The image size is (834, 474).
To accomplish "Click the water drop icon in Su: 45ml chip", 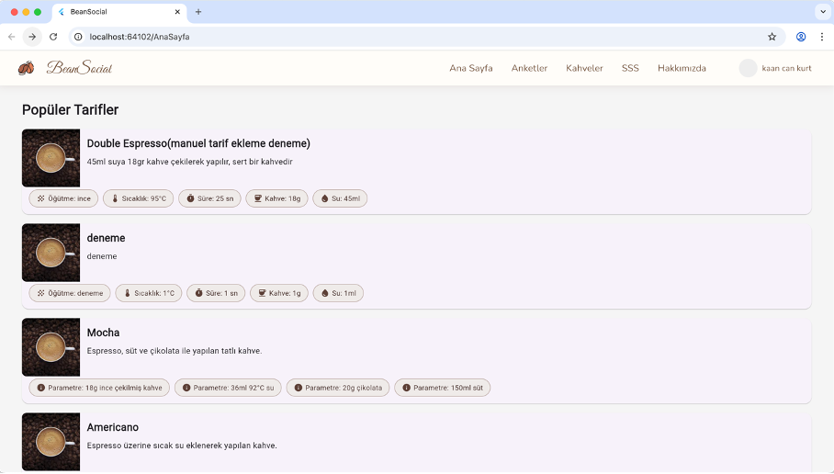I will pyautogui.click(x=325, y=198).
